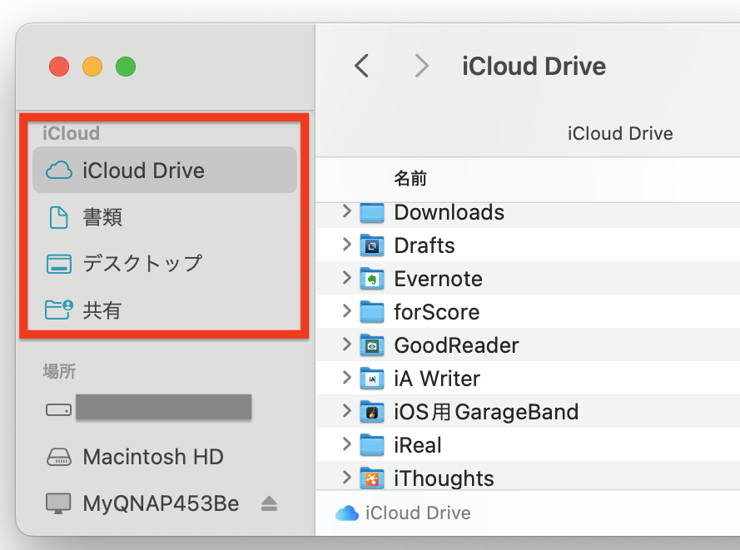This screenshot has width=740, height=550.
Task: Click the GoodReader folder icon
Action: tap(372, 345)
